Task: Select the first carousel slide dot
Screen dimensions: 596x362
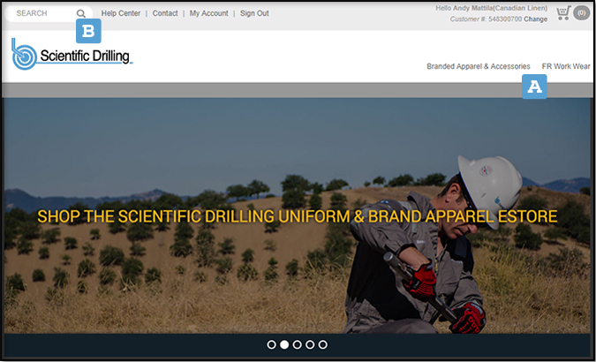Action: [272, 344]
